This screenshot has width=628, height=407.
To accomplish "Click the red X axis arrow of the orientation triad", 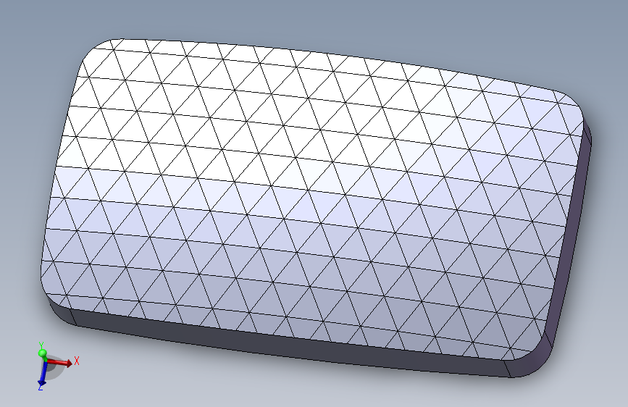I will pos(60,363).
